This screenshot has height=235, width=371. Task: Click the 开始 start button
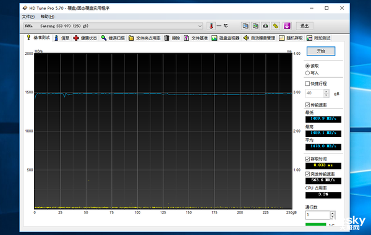(321, 51)
